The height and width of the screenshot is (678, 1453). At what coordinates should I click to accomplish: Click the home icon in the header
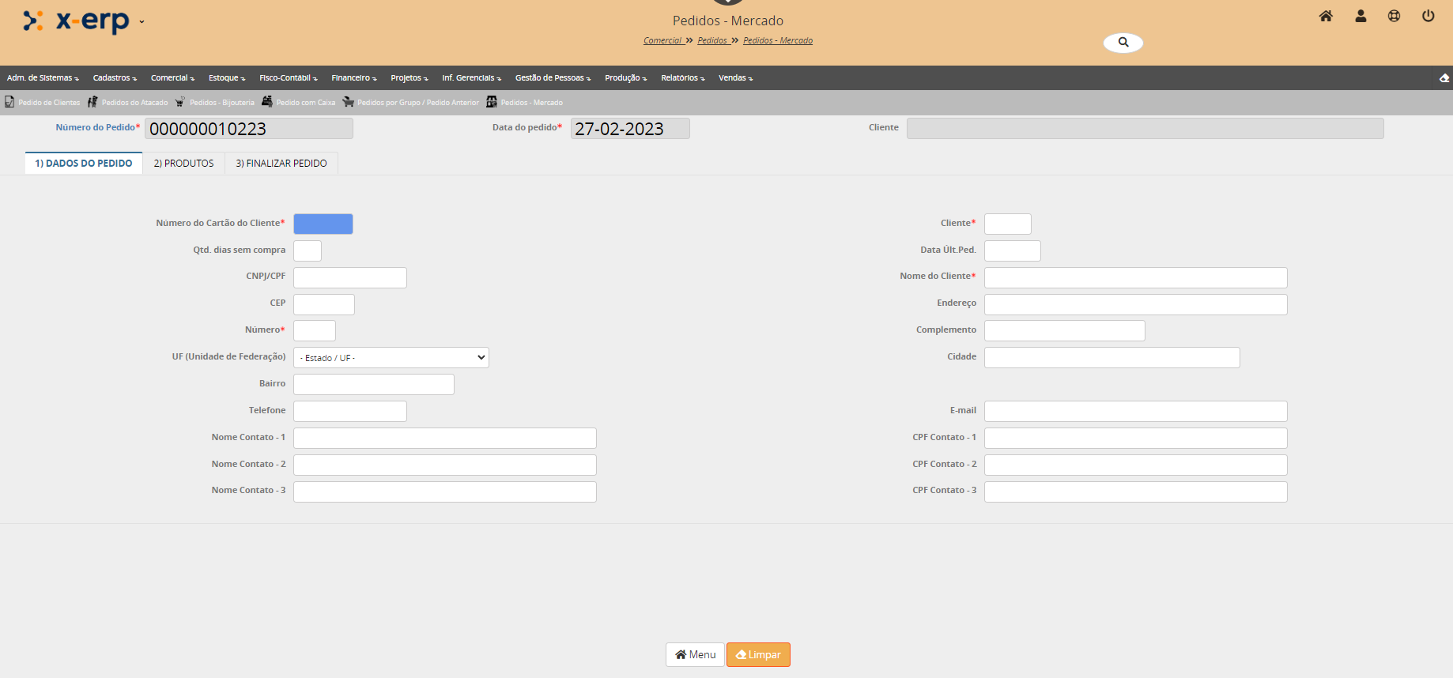pos(1326,16)
